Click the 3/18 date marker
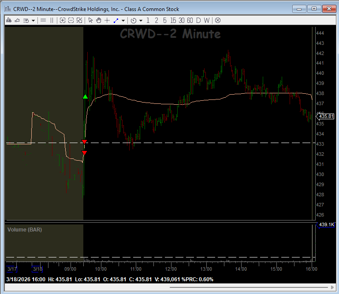The height and width of the screenshot is (294, 339). click(37, 269)
